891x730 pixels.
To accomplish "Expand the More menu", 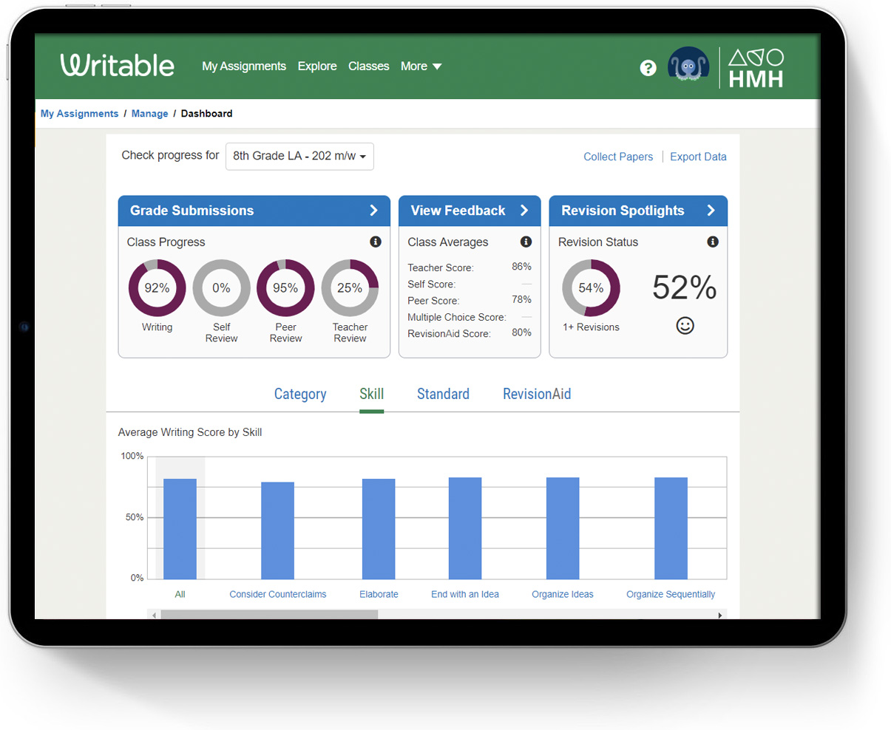I will coord(421,66).
